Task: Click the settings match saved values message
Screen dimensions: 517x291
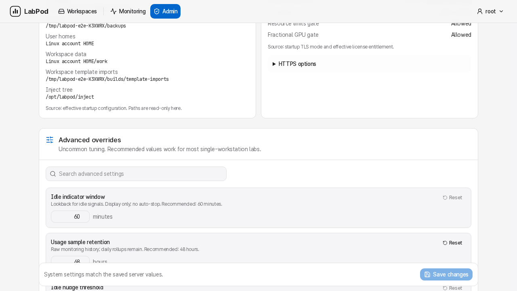Action: pyautogui.click(x=103, y=274)
